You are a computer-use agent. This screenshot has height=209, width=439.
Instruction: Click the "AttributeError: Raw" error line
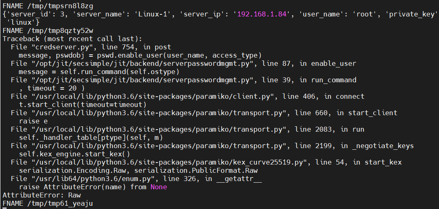click(42, 195)
